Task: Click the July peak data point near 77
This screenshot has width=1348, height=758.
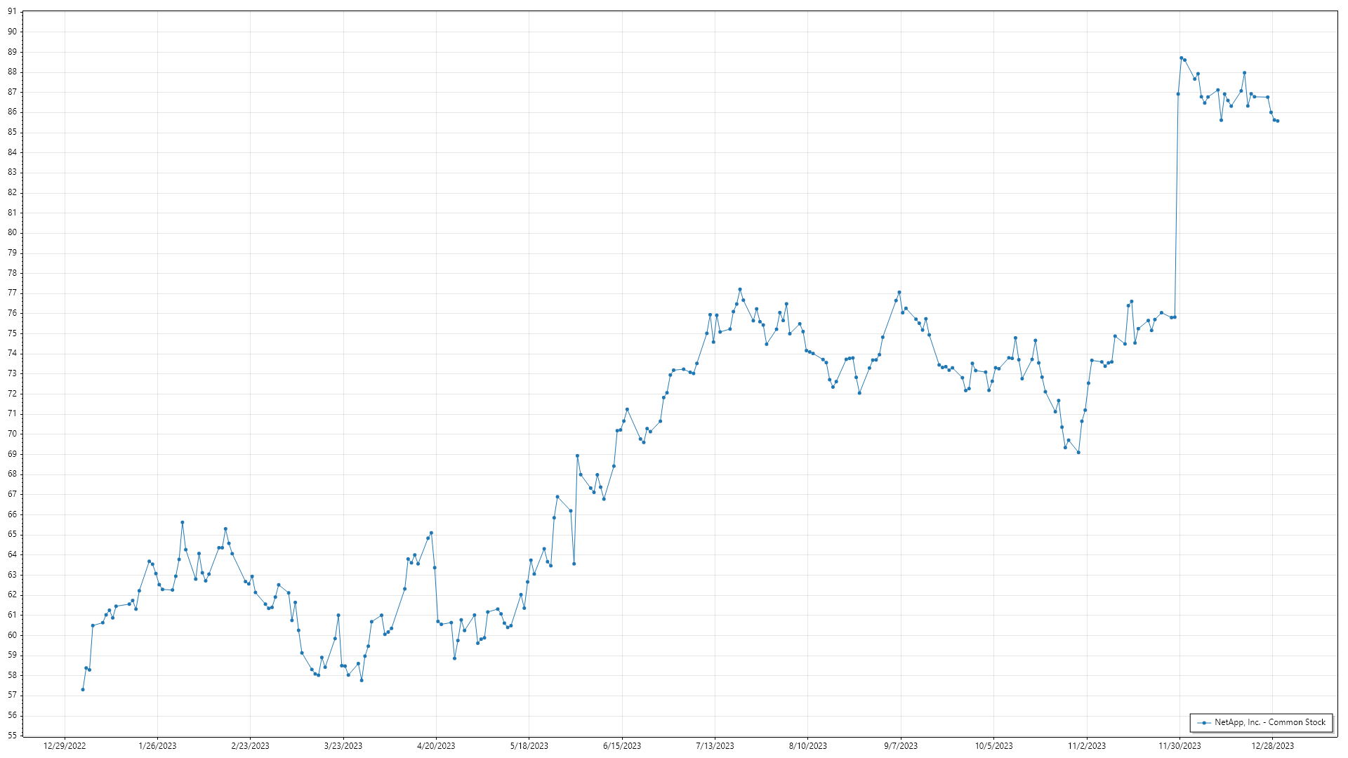Action: tap(740, 289)
